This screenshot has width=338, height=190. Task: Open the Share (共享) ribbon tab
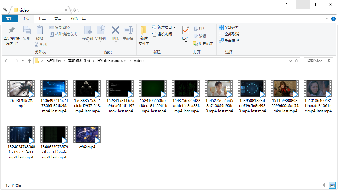(42, 19)
